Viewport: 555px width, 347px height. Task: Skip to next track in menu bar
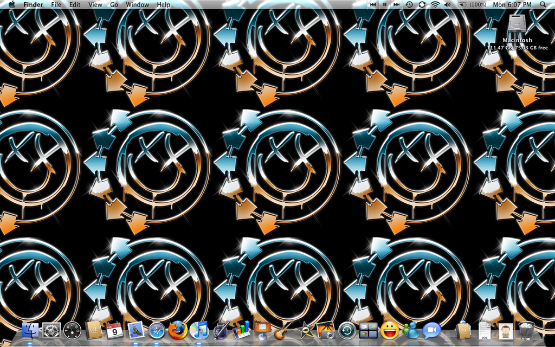point(396,4)
